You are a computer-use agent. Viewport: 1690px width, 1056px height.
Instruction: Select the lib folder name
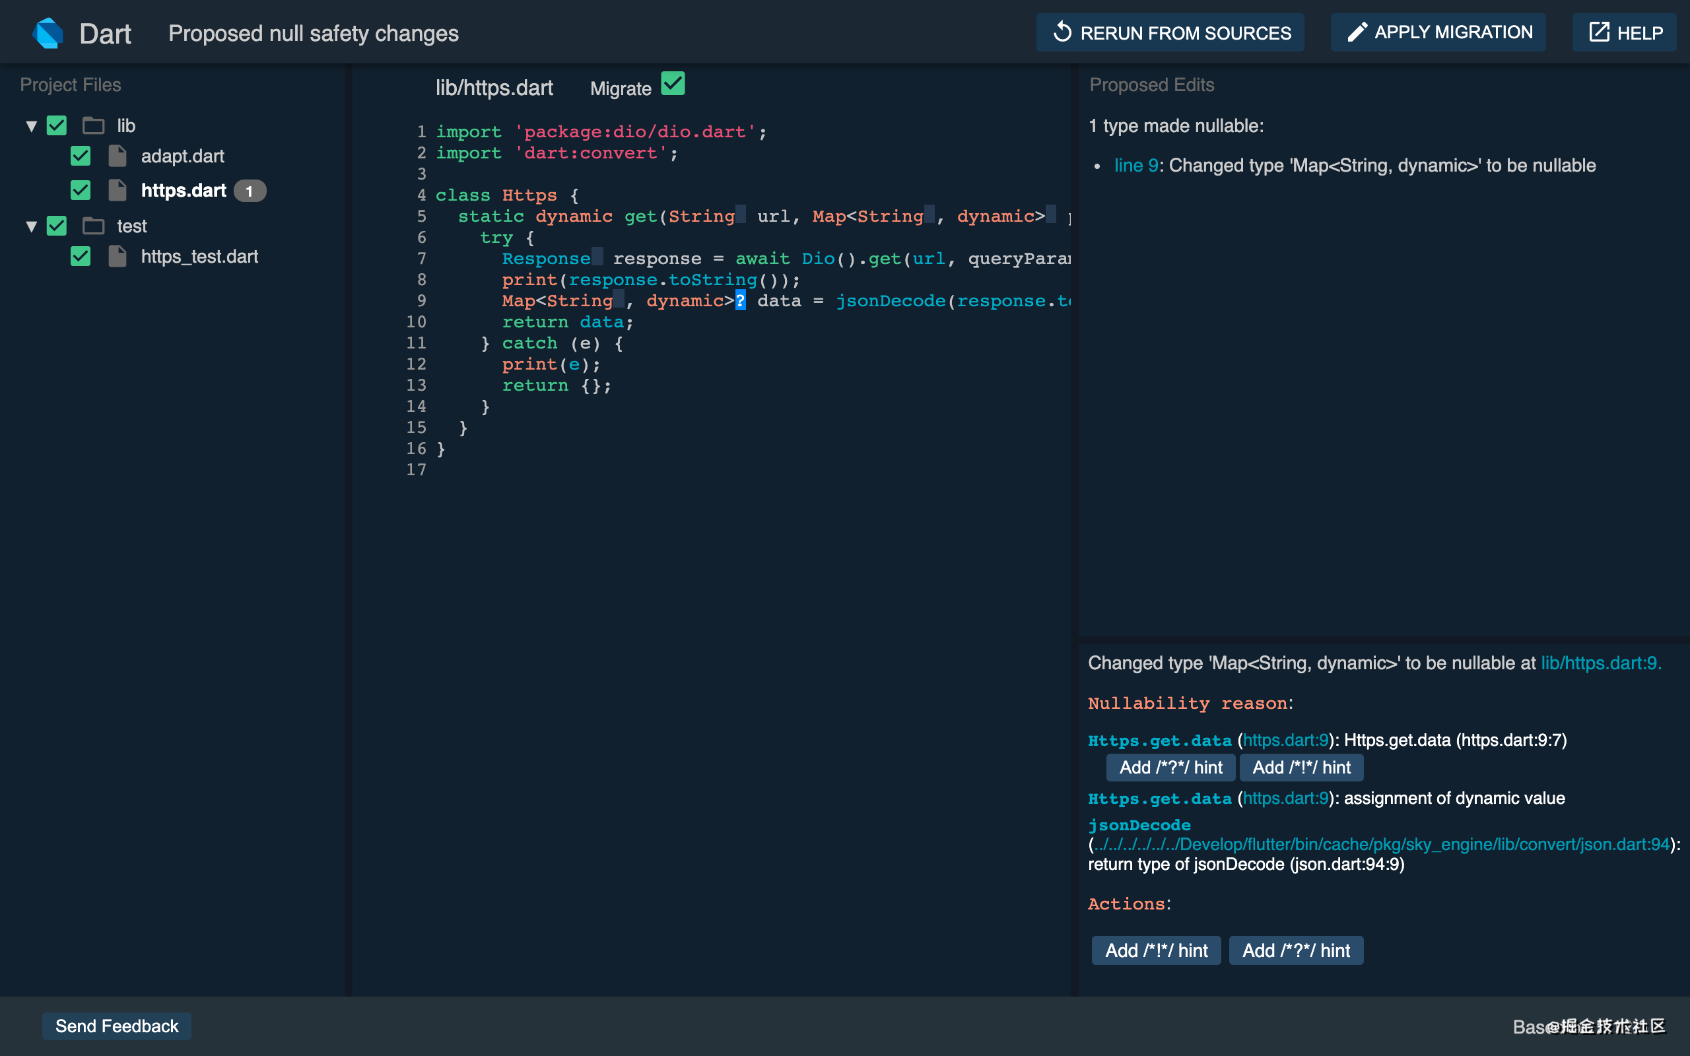pos(126,125)
